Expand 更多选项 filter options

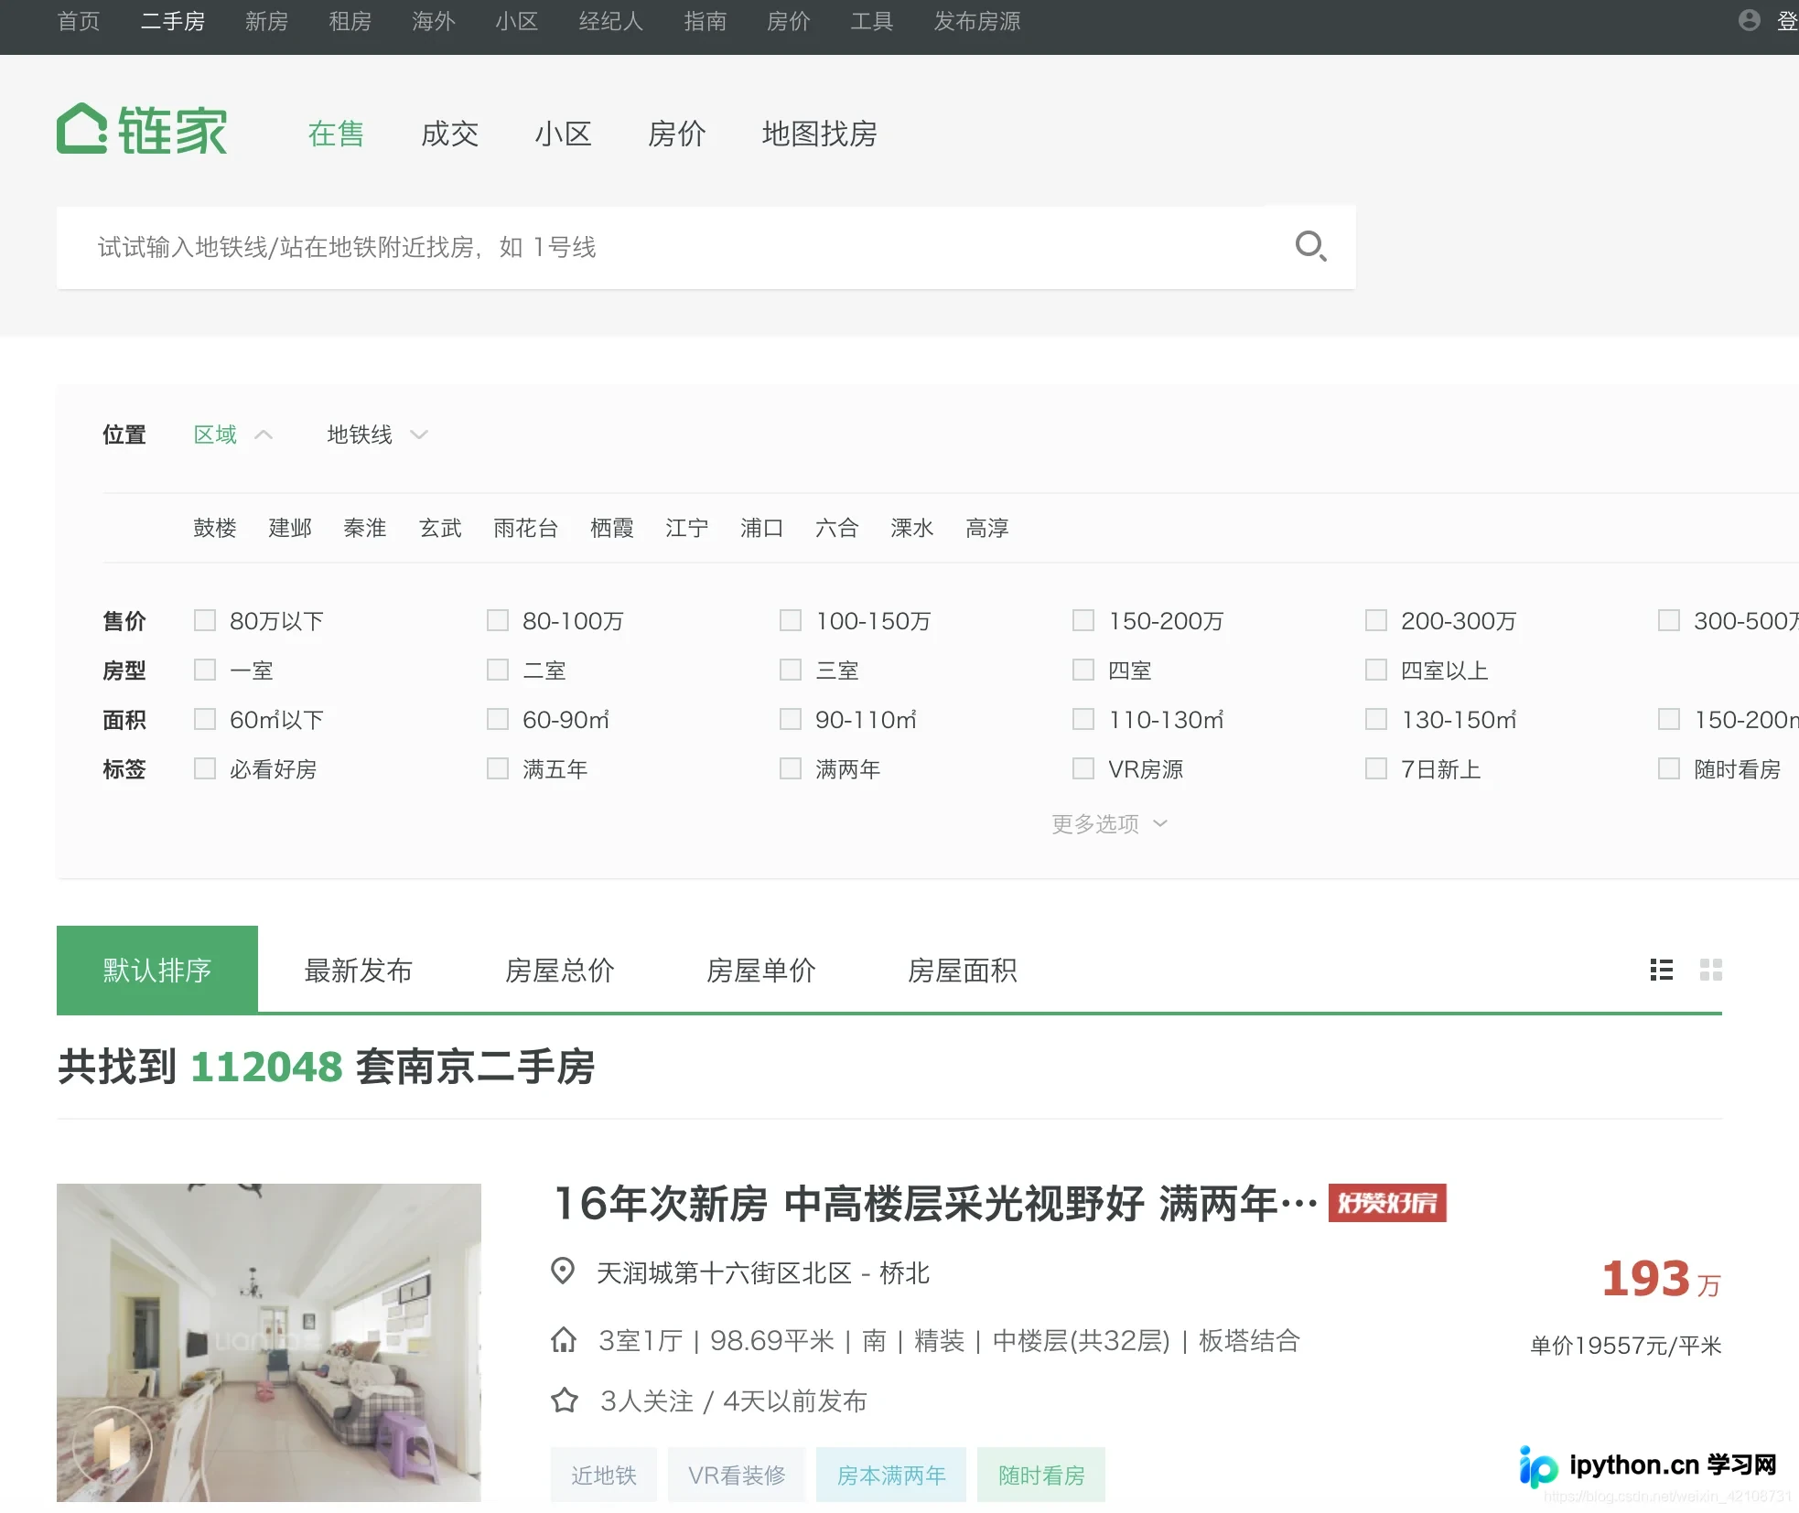click(x=1109, y=824)
